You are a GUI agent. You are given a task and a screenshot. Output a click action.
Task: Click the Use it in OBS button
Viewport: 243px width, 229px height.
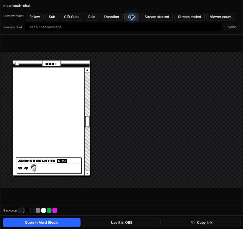pyautogui.click(x=122, y=223)
